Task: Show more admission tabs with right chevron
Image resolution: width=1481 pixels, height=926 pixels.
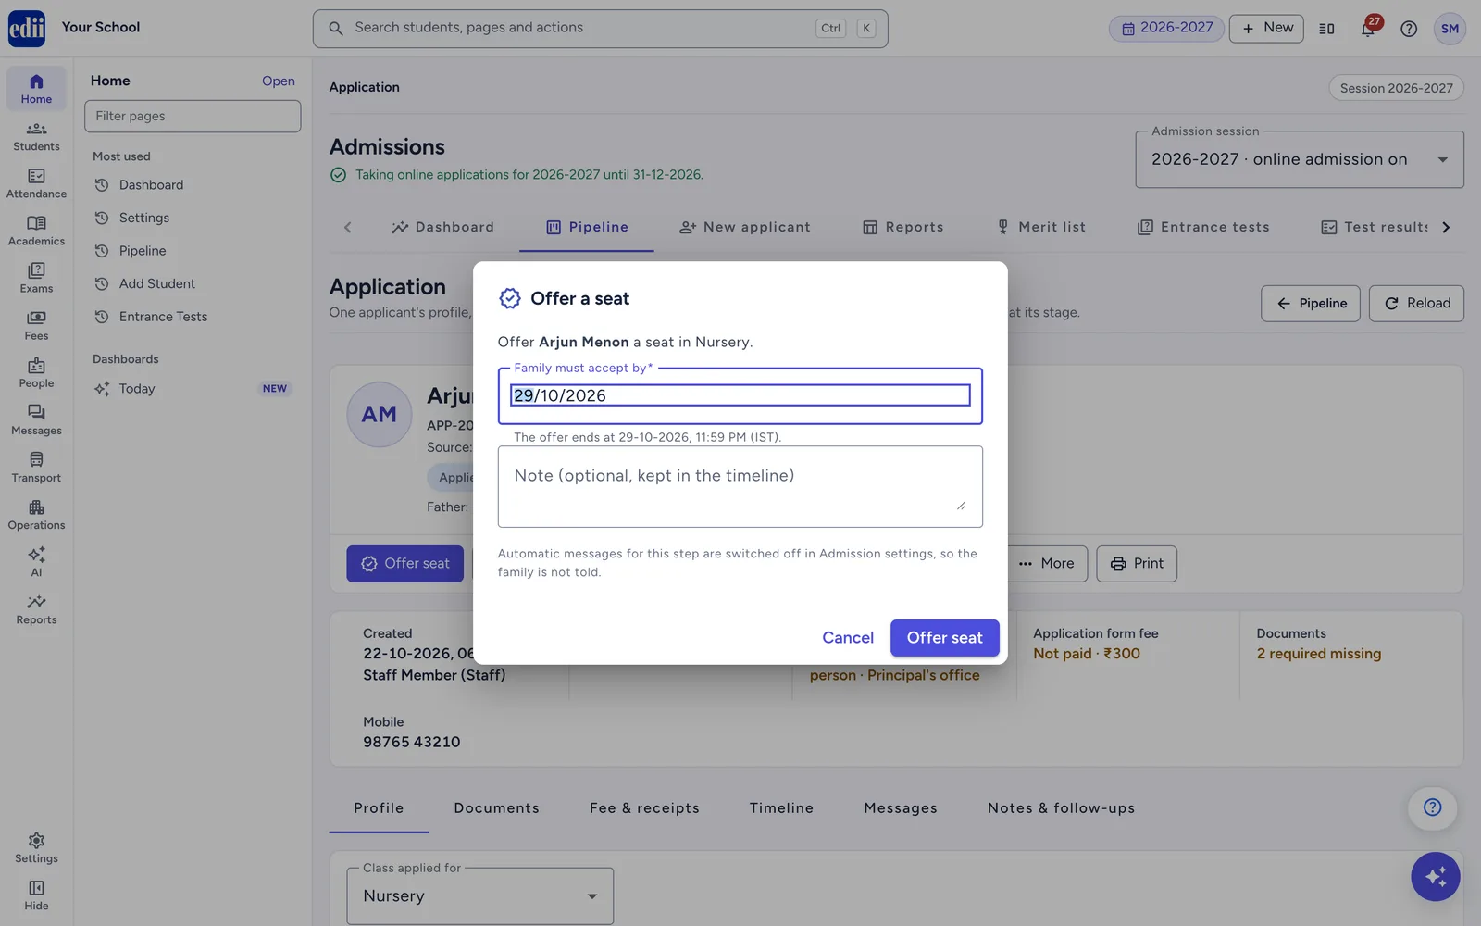Action: 1446,227
